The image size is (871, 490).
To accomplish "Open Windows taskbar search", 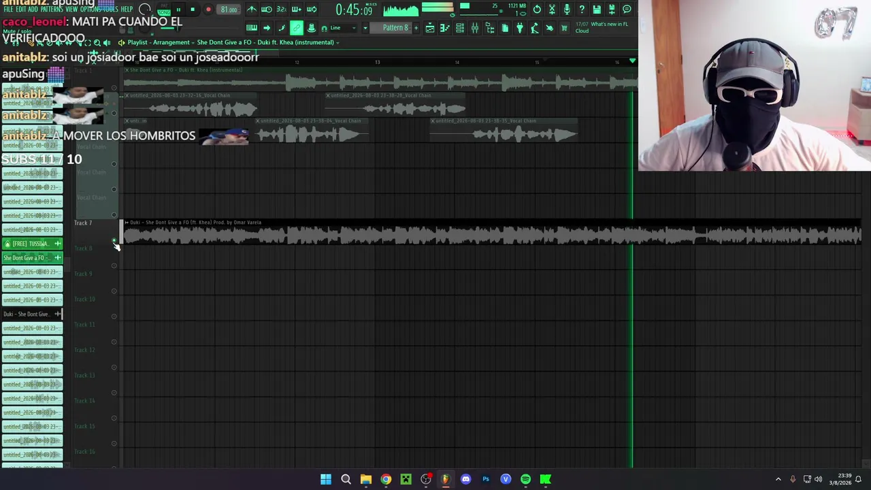I will [346, 479].
